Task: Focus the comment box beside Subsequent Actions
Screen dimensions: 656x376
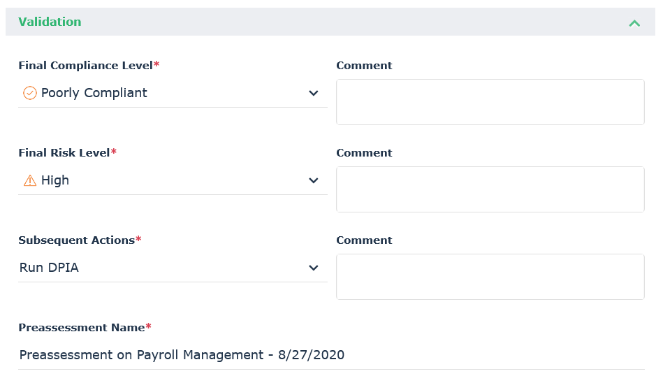Action: pos(490,277)
